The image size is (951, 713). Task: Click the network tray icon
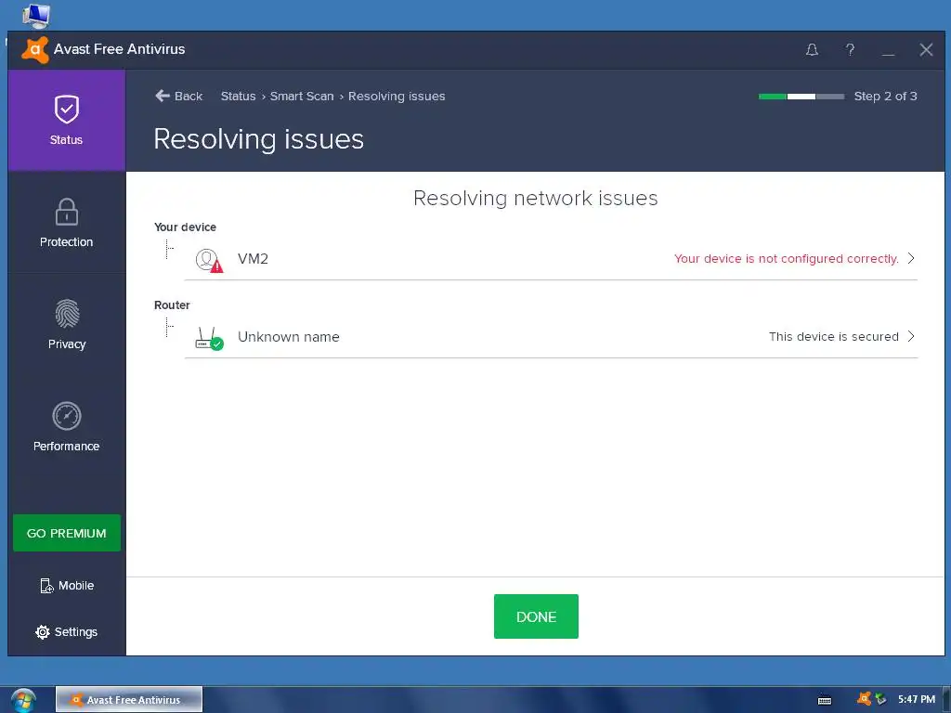pos(880,699)
